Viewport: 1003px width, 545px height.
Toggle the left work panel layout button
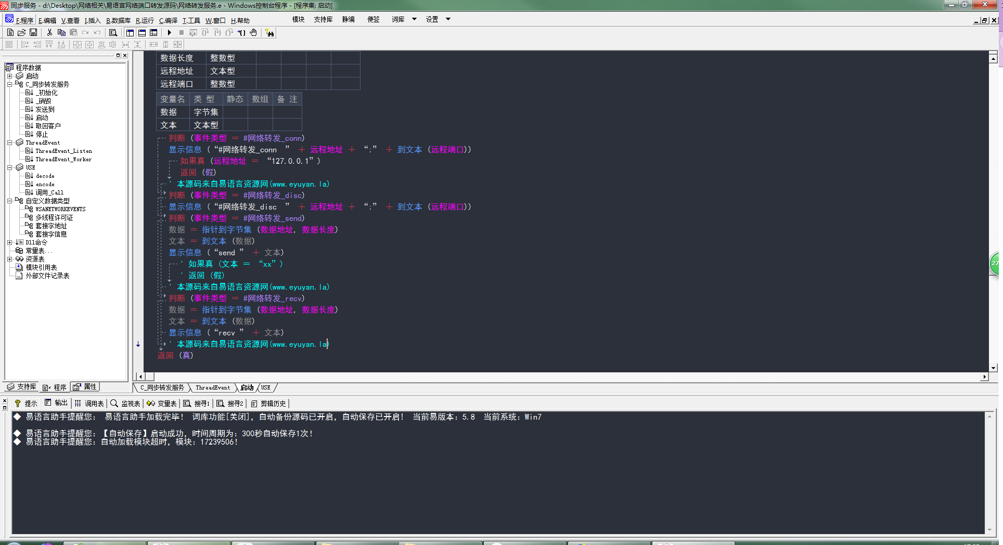tap(130, 32)
